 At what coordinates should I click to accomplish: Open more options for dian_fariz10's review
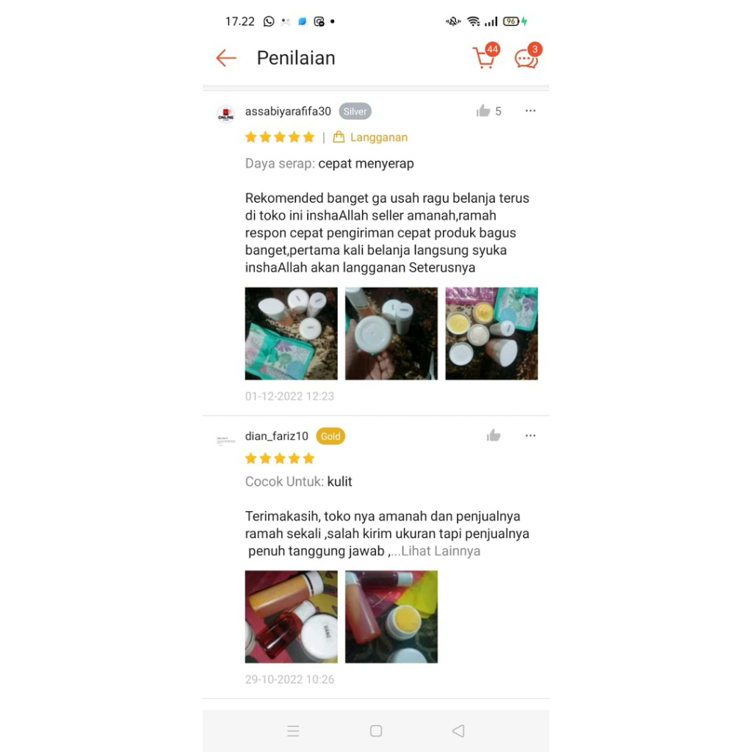point(530,435)
